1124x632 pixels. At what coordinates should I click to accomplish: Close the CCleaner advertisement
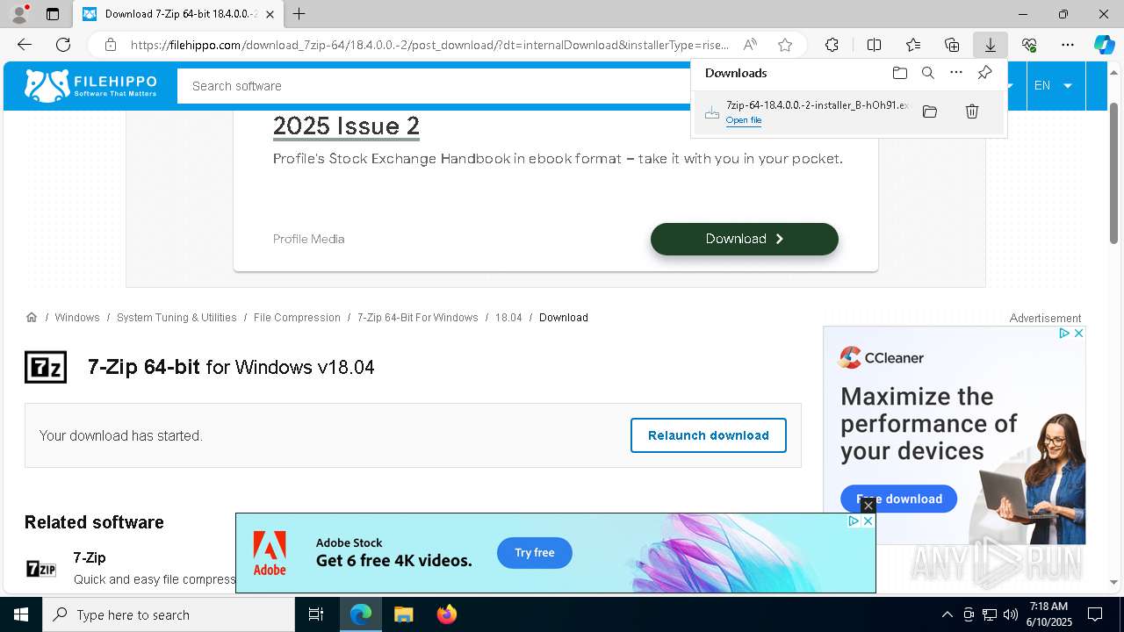[x=1078, y=334]
